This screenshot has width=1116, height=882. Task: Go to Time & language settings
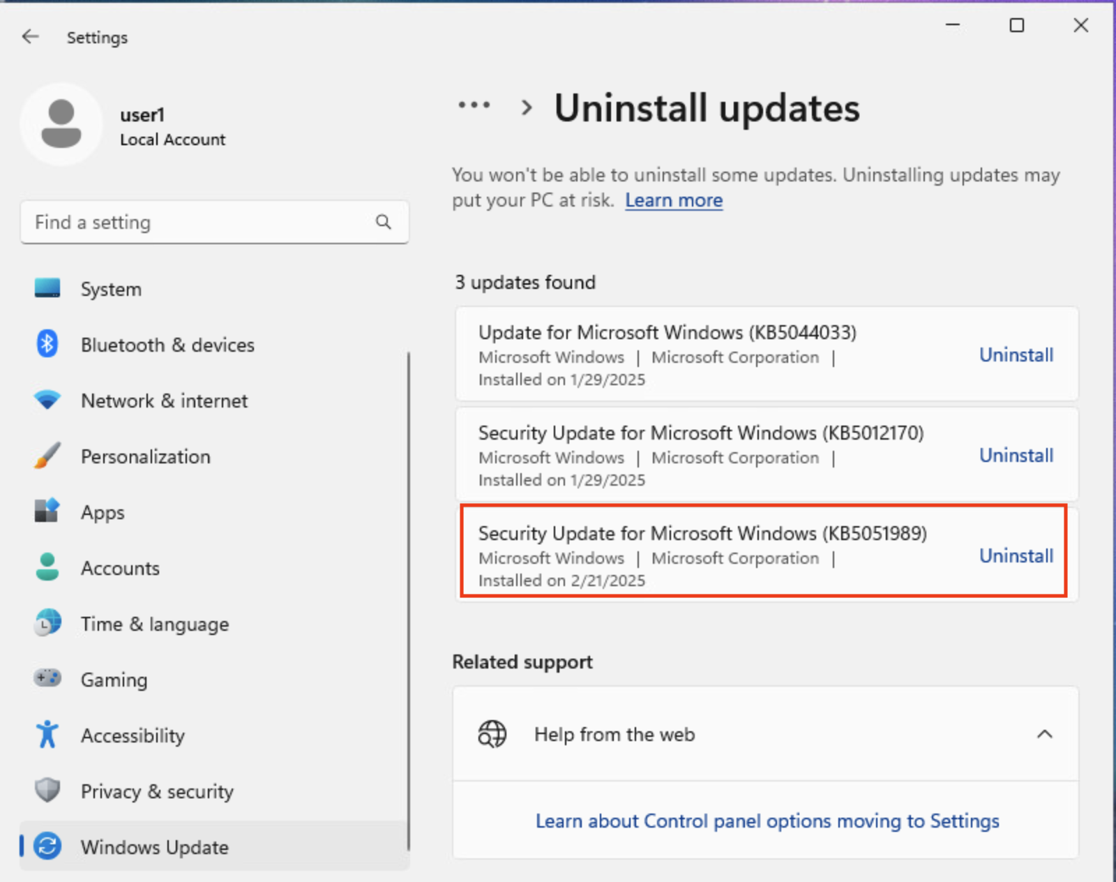tap(154, 624)
